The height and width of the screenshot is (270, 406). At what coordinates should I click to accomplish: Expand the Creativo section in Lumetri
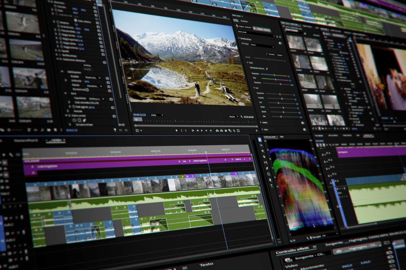click(260, 122)
